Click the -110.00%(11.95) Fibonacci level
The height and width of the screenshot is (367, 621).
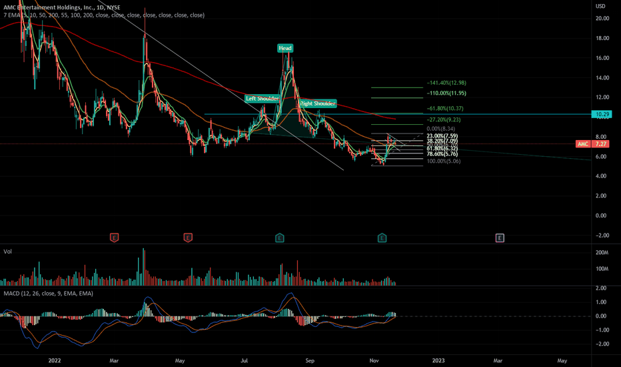point(446,93)
